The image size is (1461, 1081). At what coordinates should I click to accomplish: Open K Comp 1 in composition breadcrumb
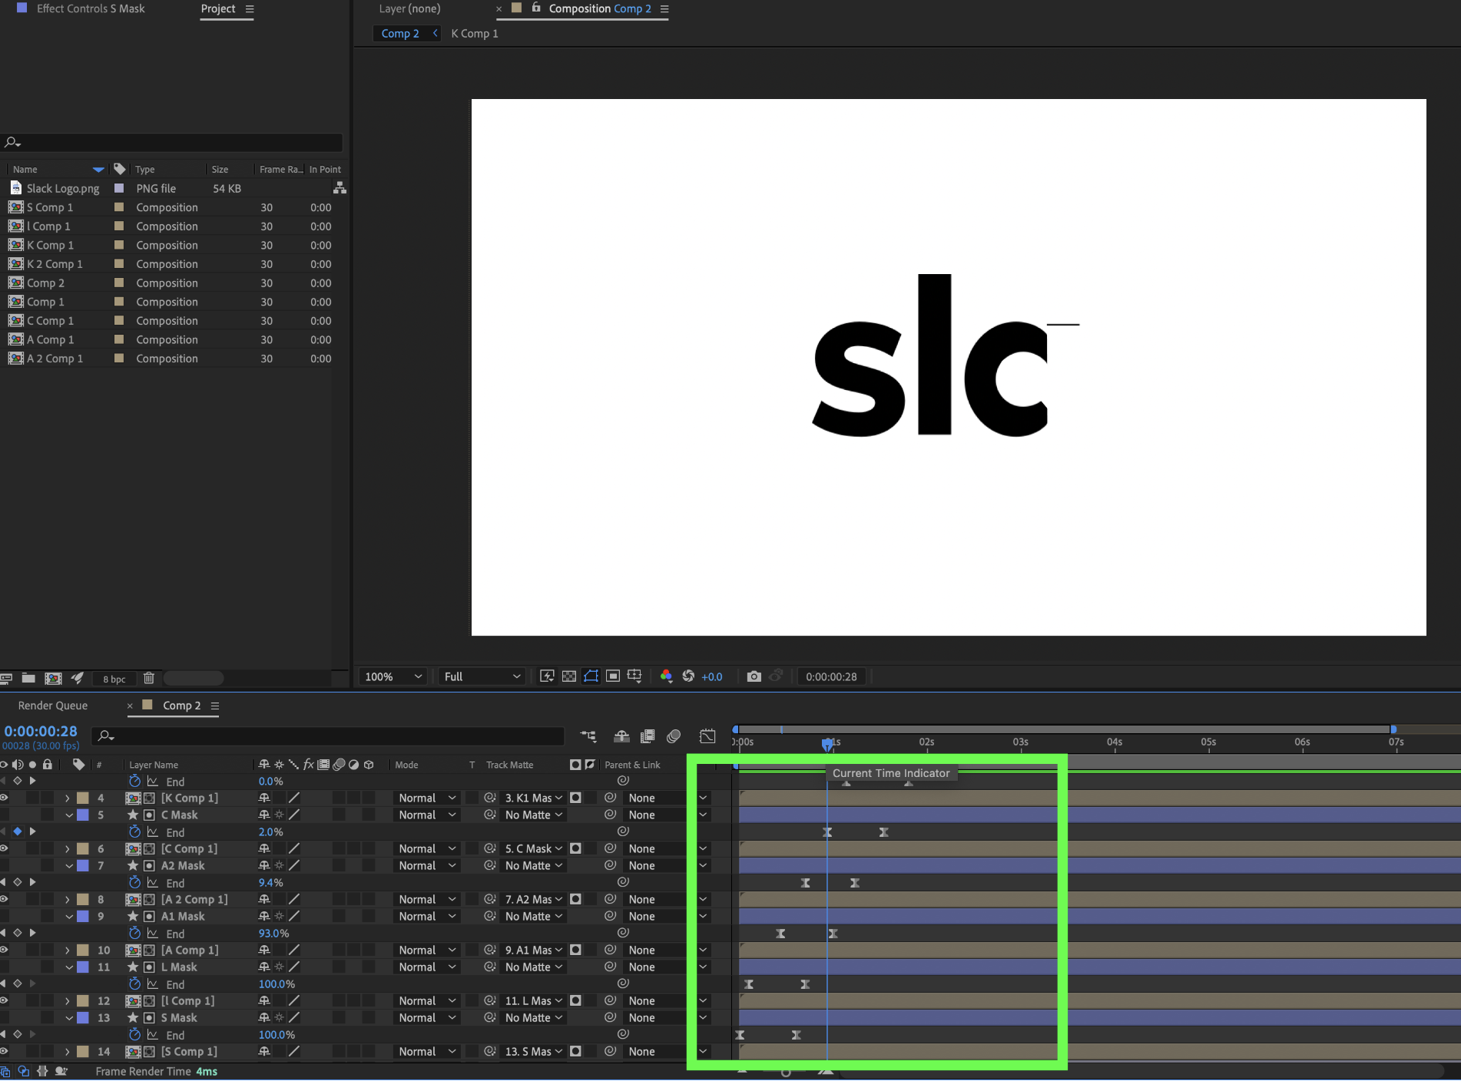coord(475,33)
